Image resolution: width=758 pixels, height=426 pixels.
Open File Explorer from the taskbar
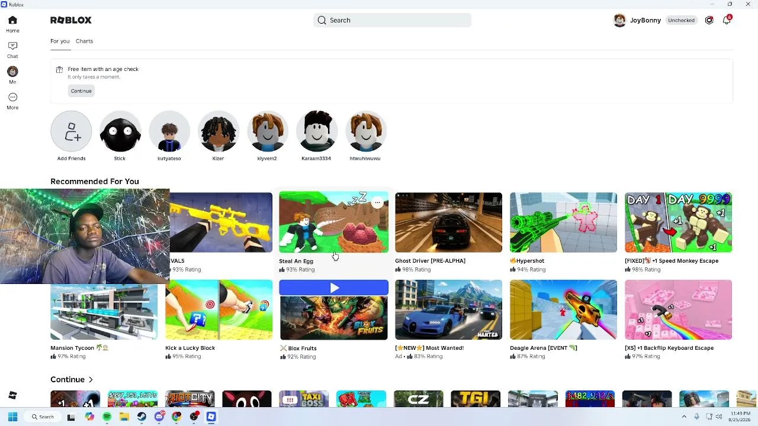click(x=124, y=417)
